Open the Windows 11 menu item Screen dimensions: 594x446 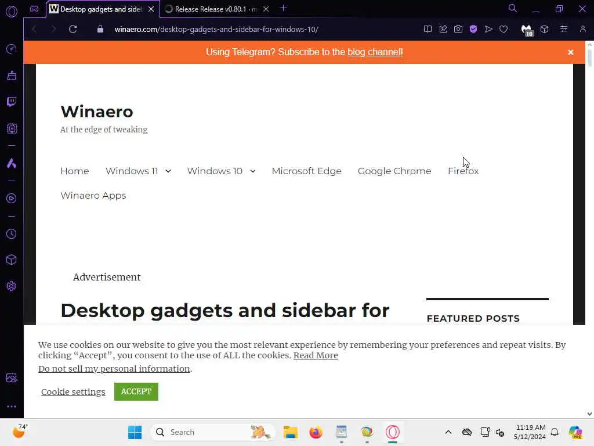click(x=132, y=171)
